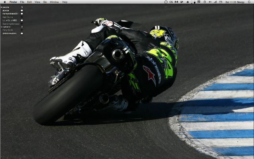Click the people group count 5
Image resolution: width=254 pixels, height=159 pixels.
[x=22, y=7]
